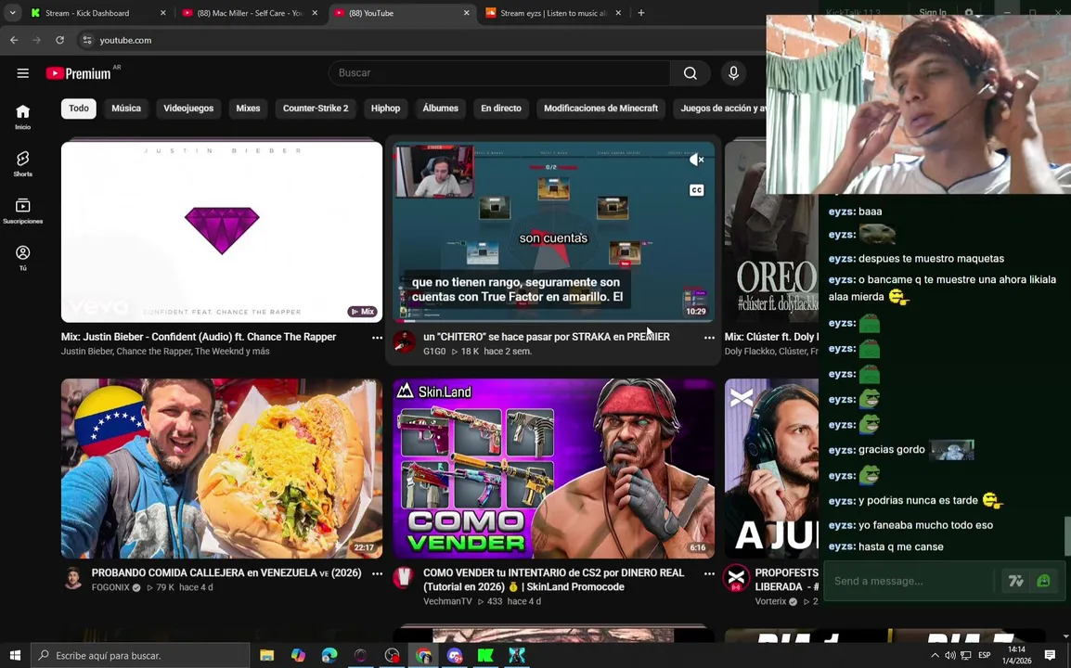Open File Explorer from taskbar
The height and width of the screenshot is (668, 1071).
[x=267, y=656]
